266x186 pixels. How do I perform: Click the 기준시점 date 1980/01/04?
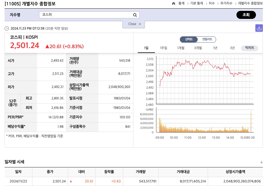click(122, 108)
